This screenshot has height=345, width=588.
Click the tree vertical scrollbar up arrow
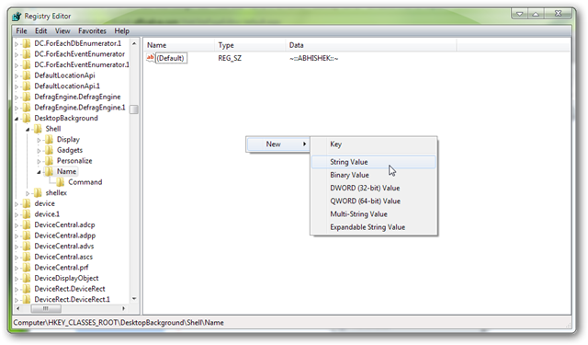pyautogui.click(x=134, y=43)
